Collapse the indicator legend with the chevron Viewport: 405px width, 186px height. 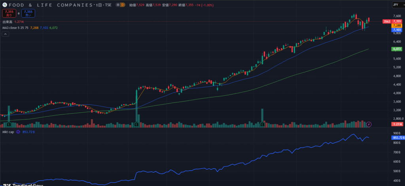coord(6,34)
